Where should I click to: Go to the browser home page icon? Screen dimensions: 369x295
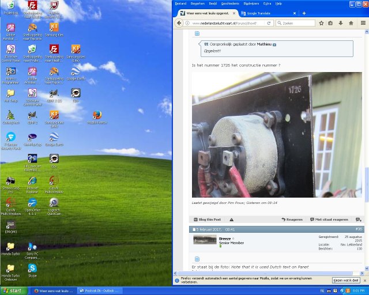coord(351,23)
